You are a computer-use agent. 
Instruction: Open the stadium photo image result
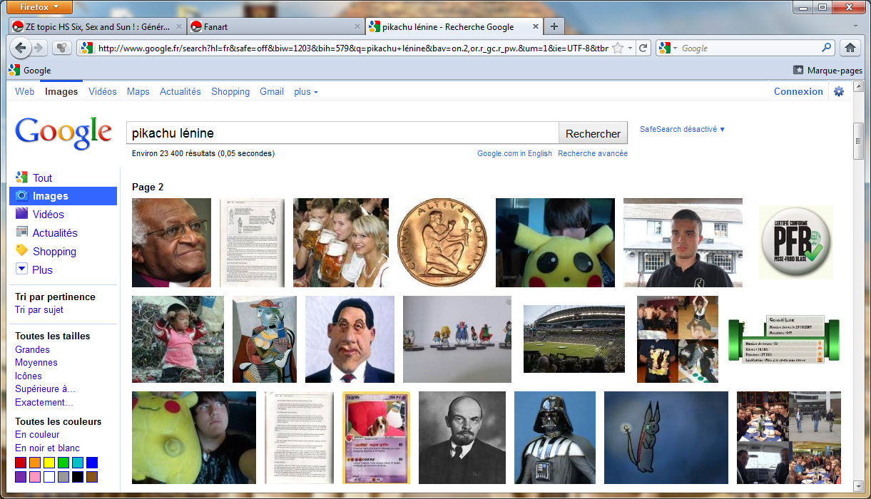click(574, 339)
